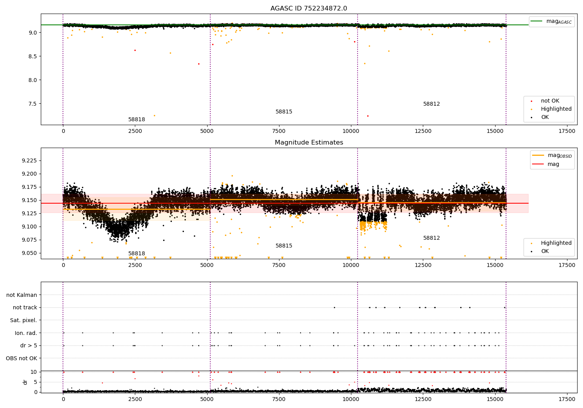Click x-axis tick "17500" under the top plot
The width and height of the screenshot is (583, 408).
[x=567, y=131]
